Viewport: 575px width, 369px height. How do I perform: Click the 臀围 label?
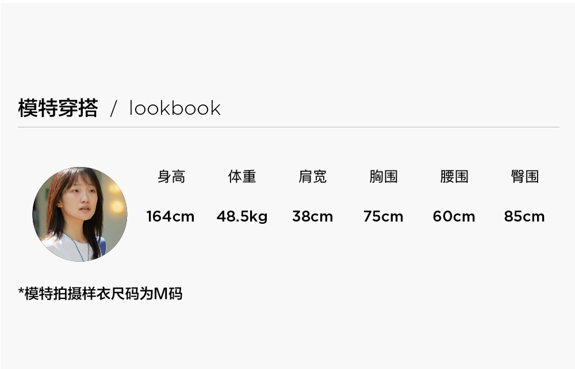click(x=525, y=176)
